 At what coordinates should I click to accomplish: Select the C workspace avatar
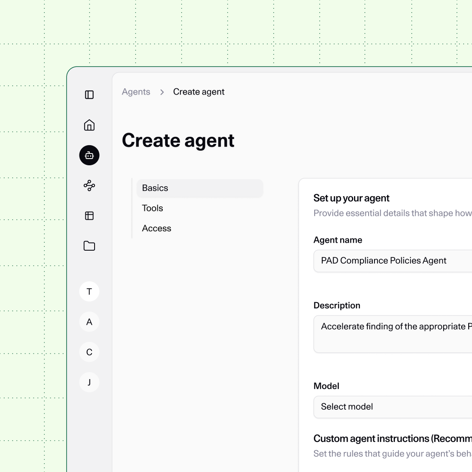(x=89, y=352)
